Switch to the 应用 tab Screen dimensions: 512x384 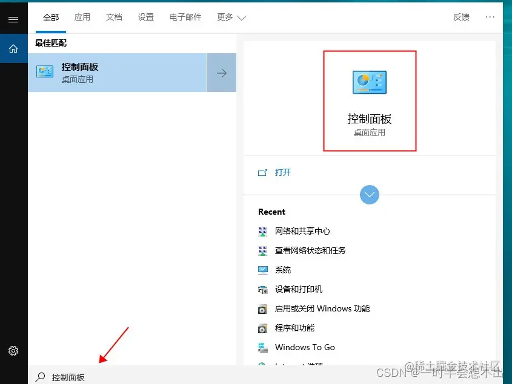(x=82, y=17)
